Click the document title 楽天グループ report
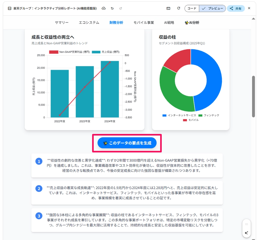The image size is (268, 240). tap(55, 8)
